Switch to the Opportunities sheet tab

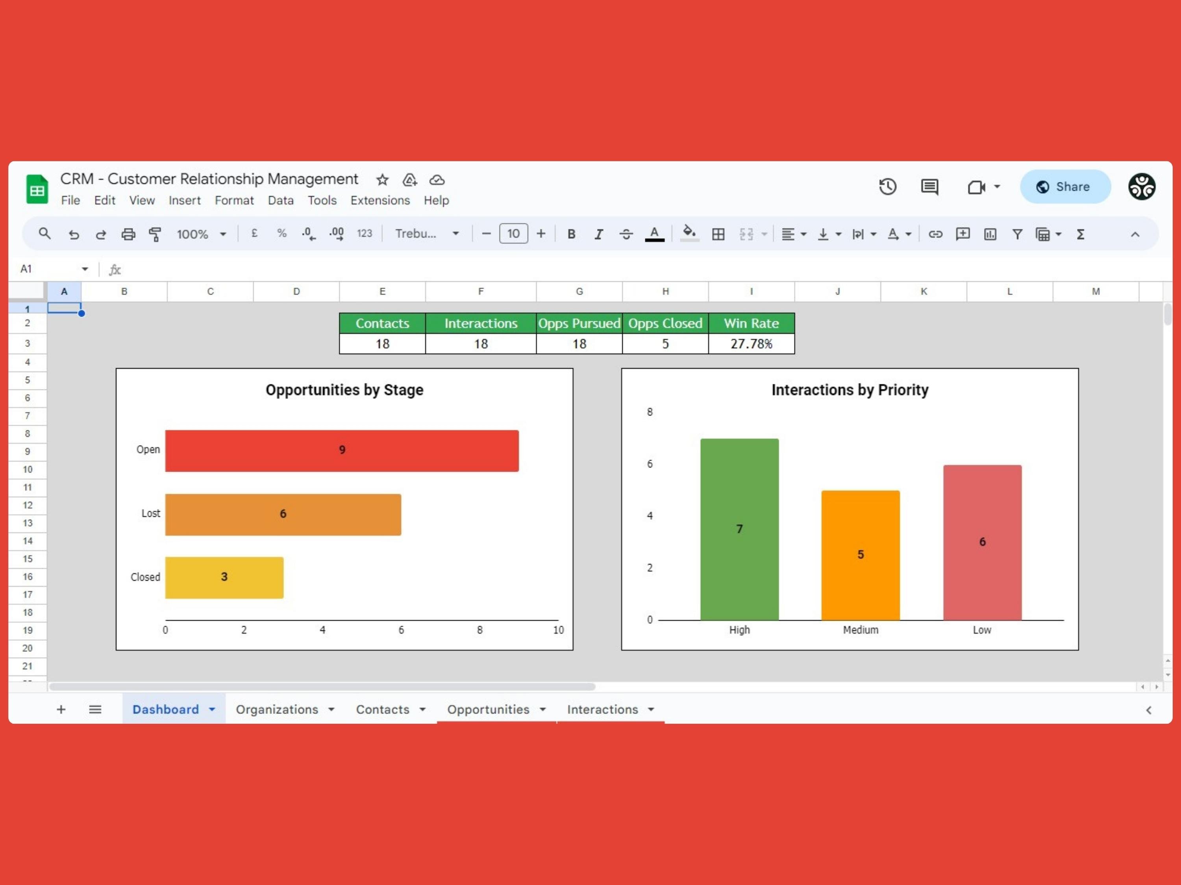click(488, 709)
